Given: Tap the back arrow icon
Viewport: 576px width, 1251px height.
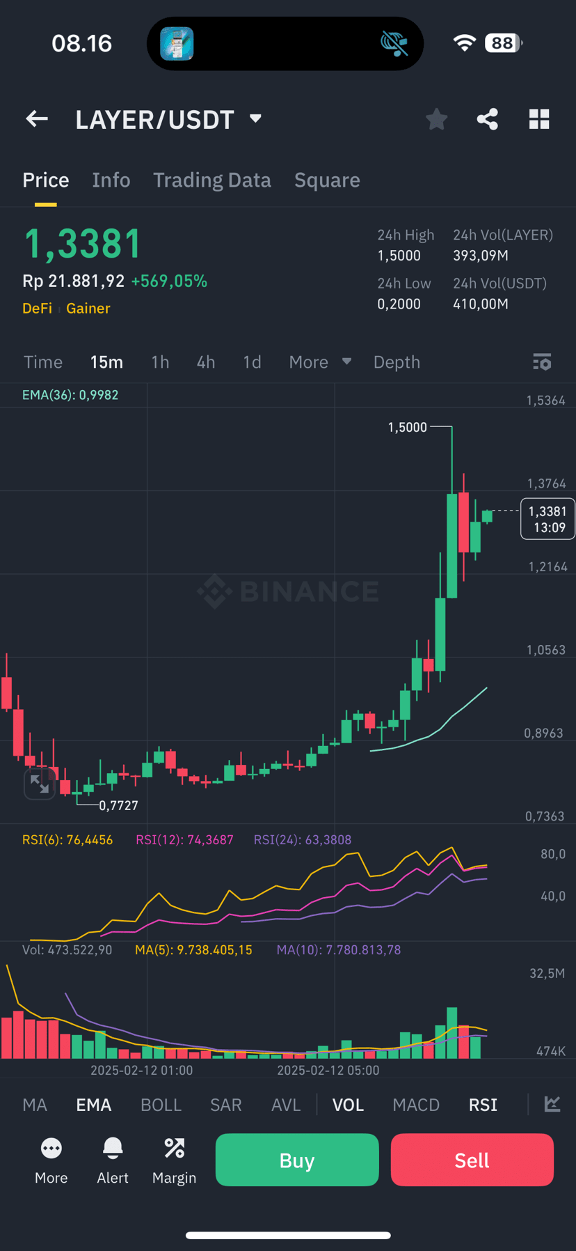Looking at the screenshot, I should click(x=37, y=119).
